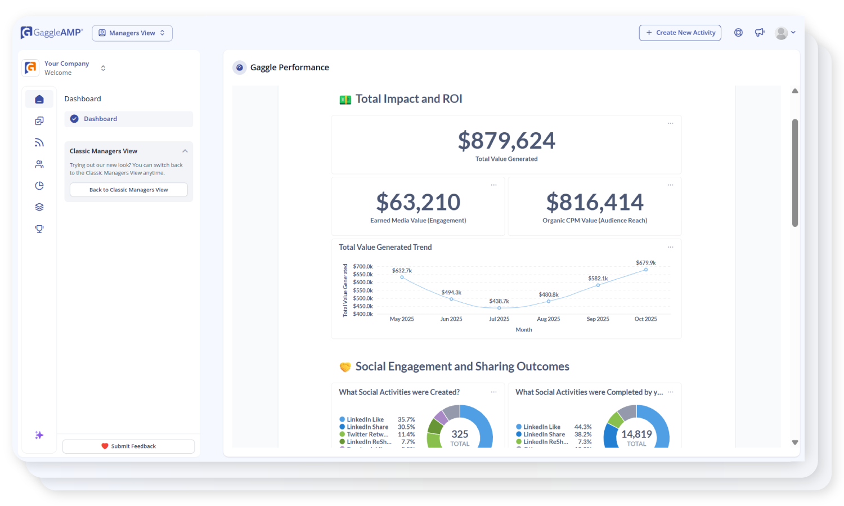Open the Activities icon in the sidebar

39,120
